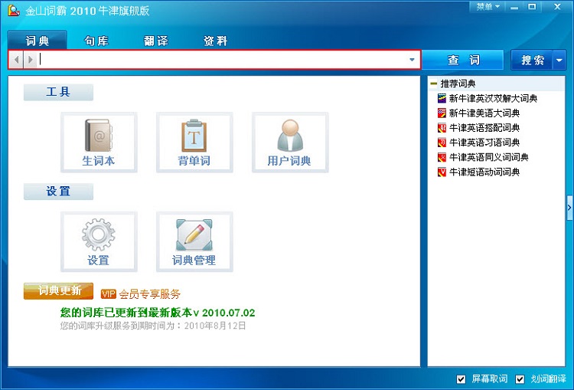Expand the search input history dropdown
The image size is (574, 390).
click(413, 60)
